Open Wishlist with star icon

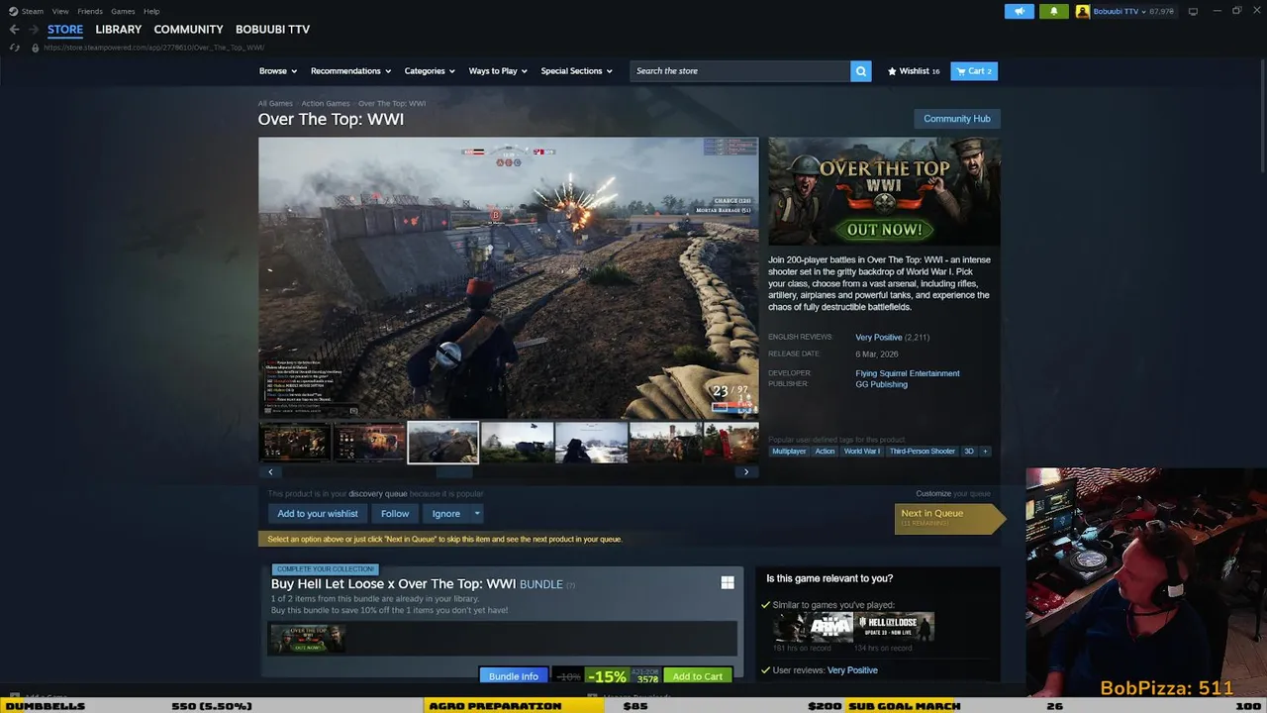(x=914, y=71)
